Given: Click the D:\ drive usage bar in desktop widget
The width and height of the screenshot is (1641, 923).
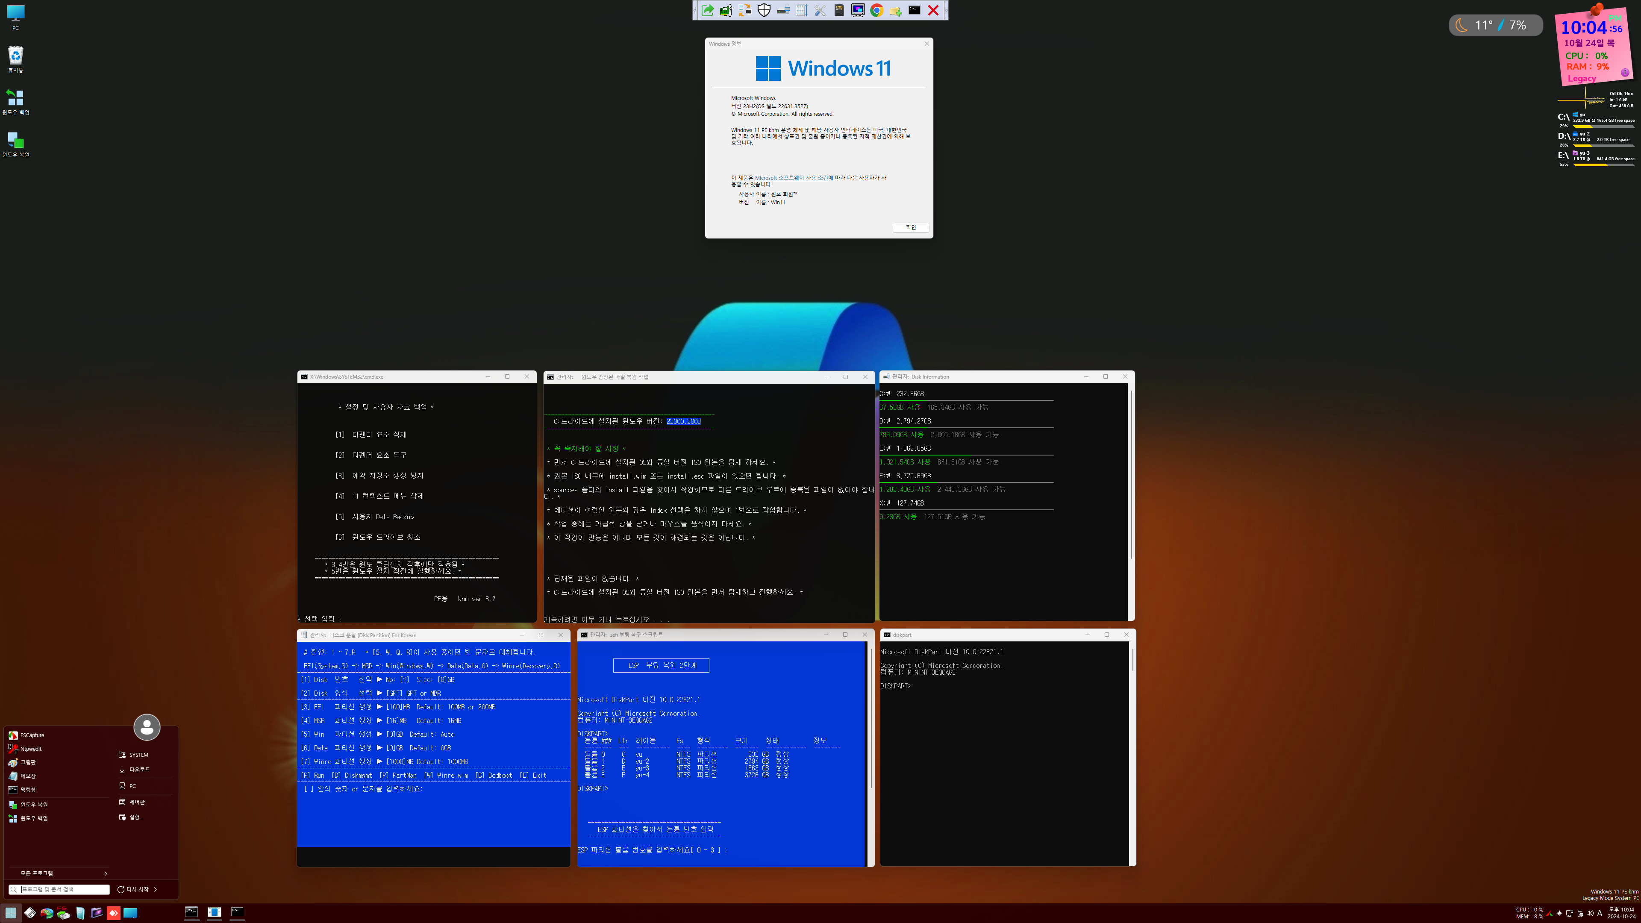Looking at the screenshot, I should pyautogui.click(x=1603, y=145).
